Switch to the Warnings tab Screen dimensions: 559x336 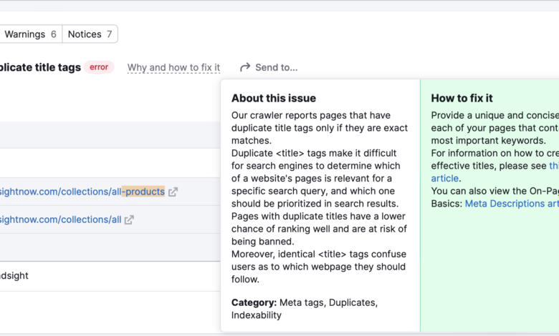tap(30, 34)
